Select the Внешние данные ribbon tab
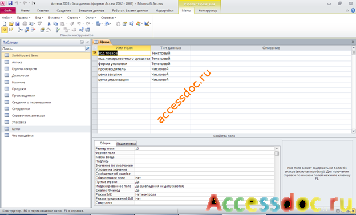Viewport: 356px width, 215px height. click(x=91, y=11)
